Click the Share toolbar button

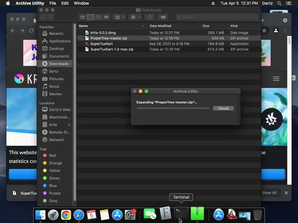[150, 17]
